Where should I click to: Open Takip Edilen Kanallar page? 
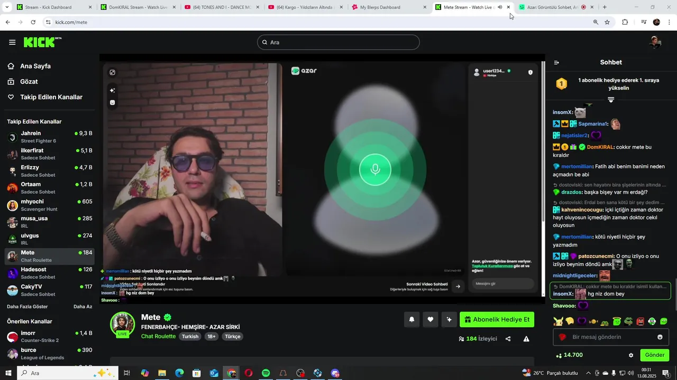[51, 97]
